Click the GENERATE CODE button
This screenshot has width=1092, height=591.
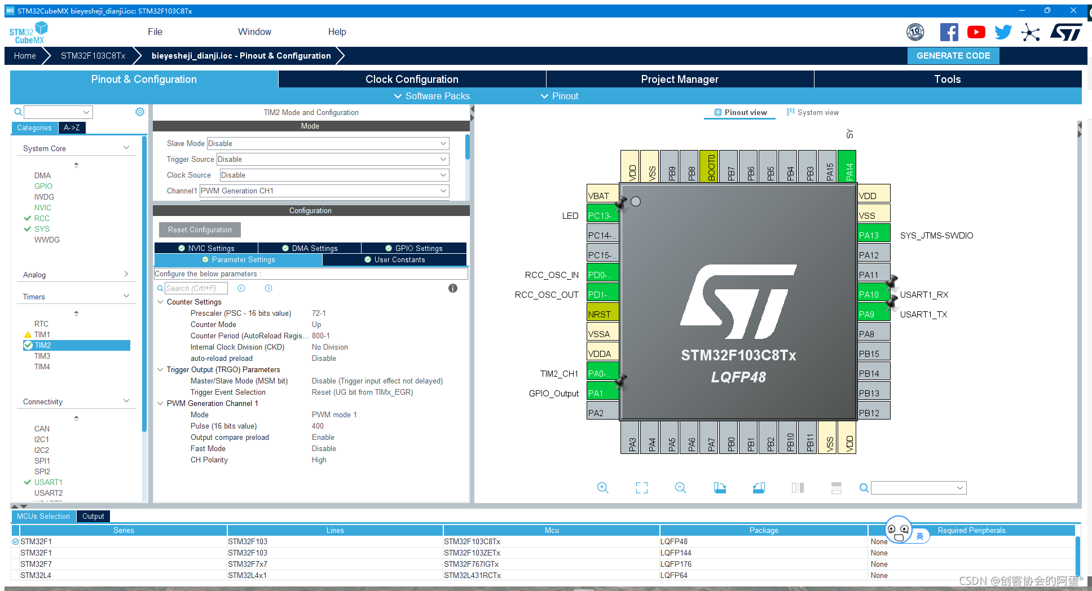click(953, 56)
